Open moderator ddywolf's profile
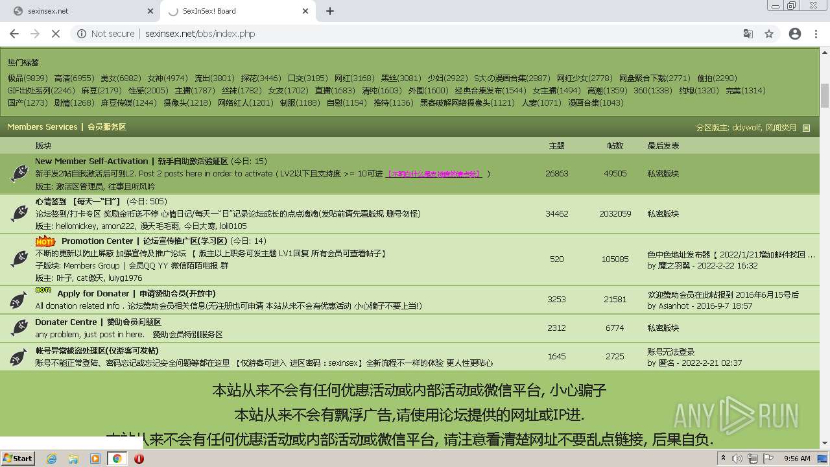Viewport: 830px width, 467px height. pos(746,128)
